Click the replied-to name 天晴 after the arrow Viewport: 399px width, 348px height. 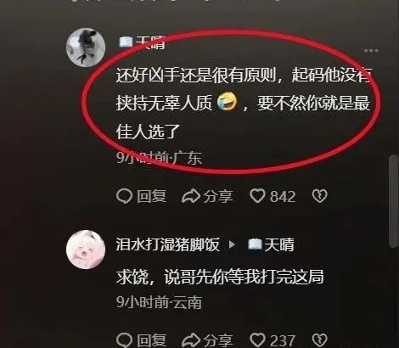tap(279, 244)
